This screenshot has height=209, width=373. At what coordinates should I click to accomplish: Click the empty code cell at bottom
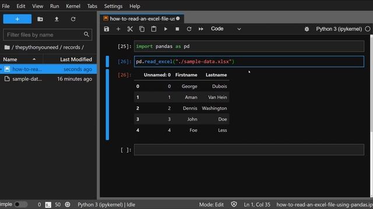[x=249, y=150]
